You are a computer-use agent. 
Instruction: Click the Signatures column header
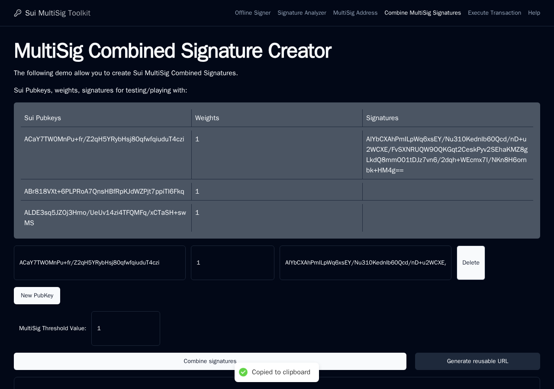point(448,118)
